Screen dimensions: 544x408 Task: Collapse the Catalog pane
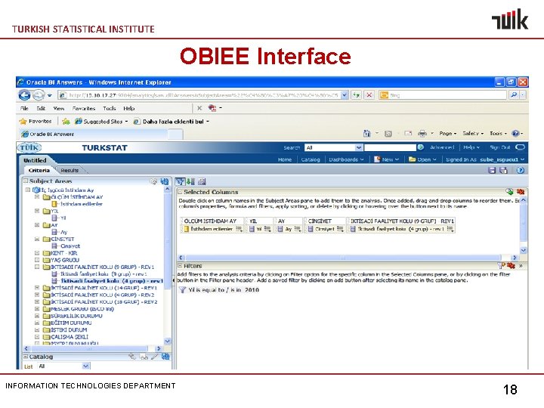26,357
